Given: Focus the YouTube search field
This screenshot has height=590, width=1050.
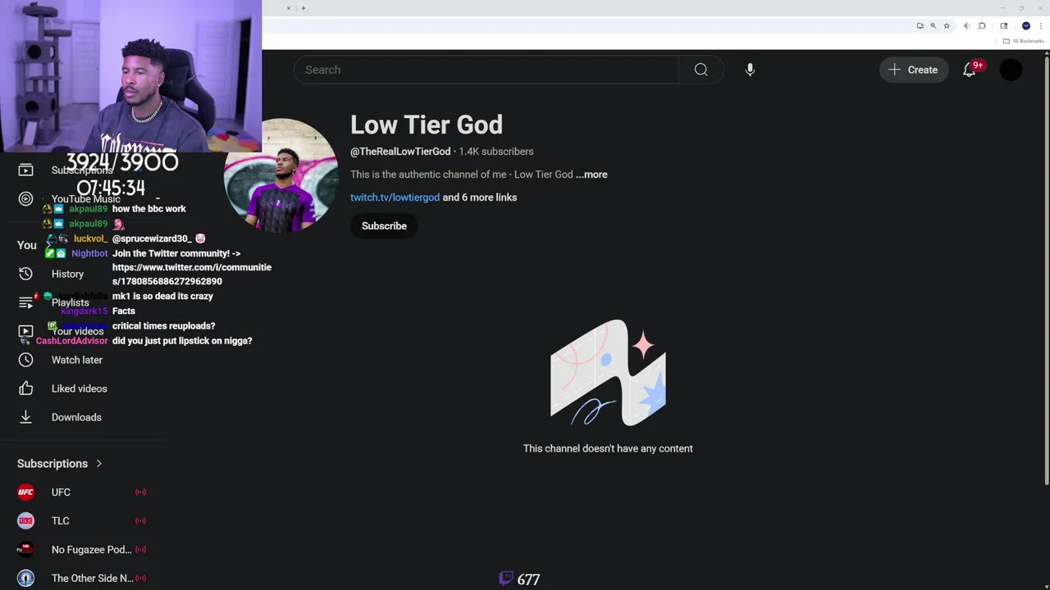Looking at the screenshot, I should pyautogui.click(x=486, y=70).
